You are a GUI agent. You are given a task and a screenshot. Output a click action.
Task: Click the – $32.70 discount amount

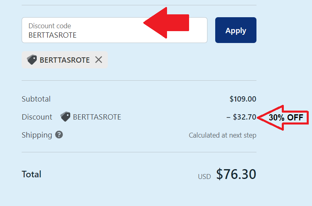pyautogui.click(x=241, y=117)
